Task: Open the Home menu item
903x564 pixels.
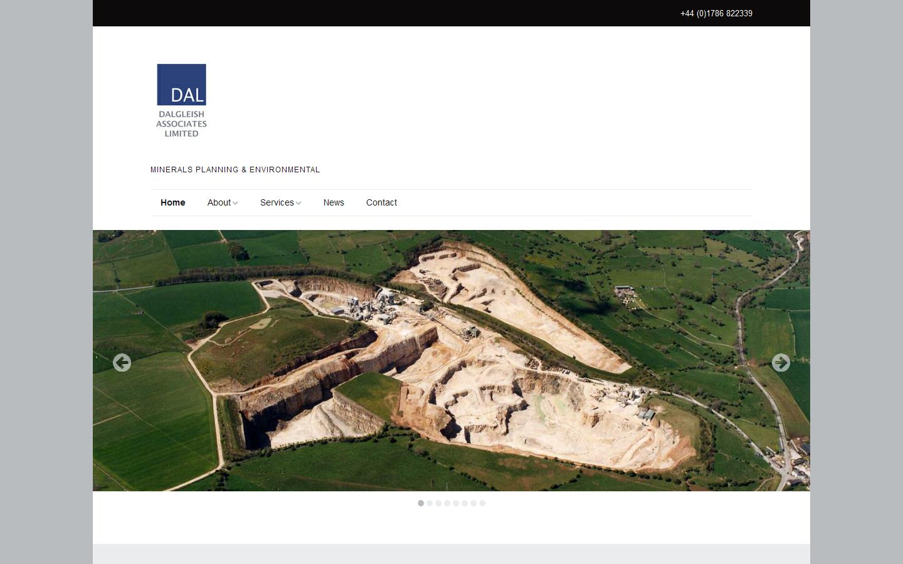Action: point(173,202)
